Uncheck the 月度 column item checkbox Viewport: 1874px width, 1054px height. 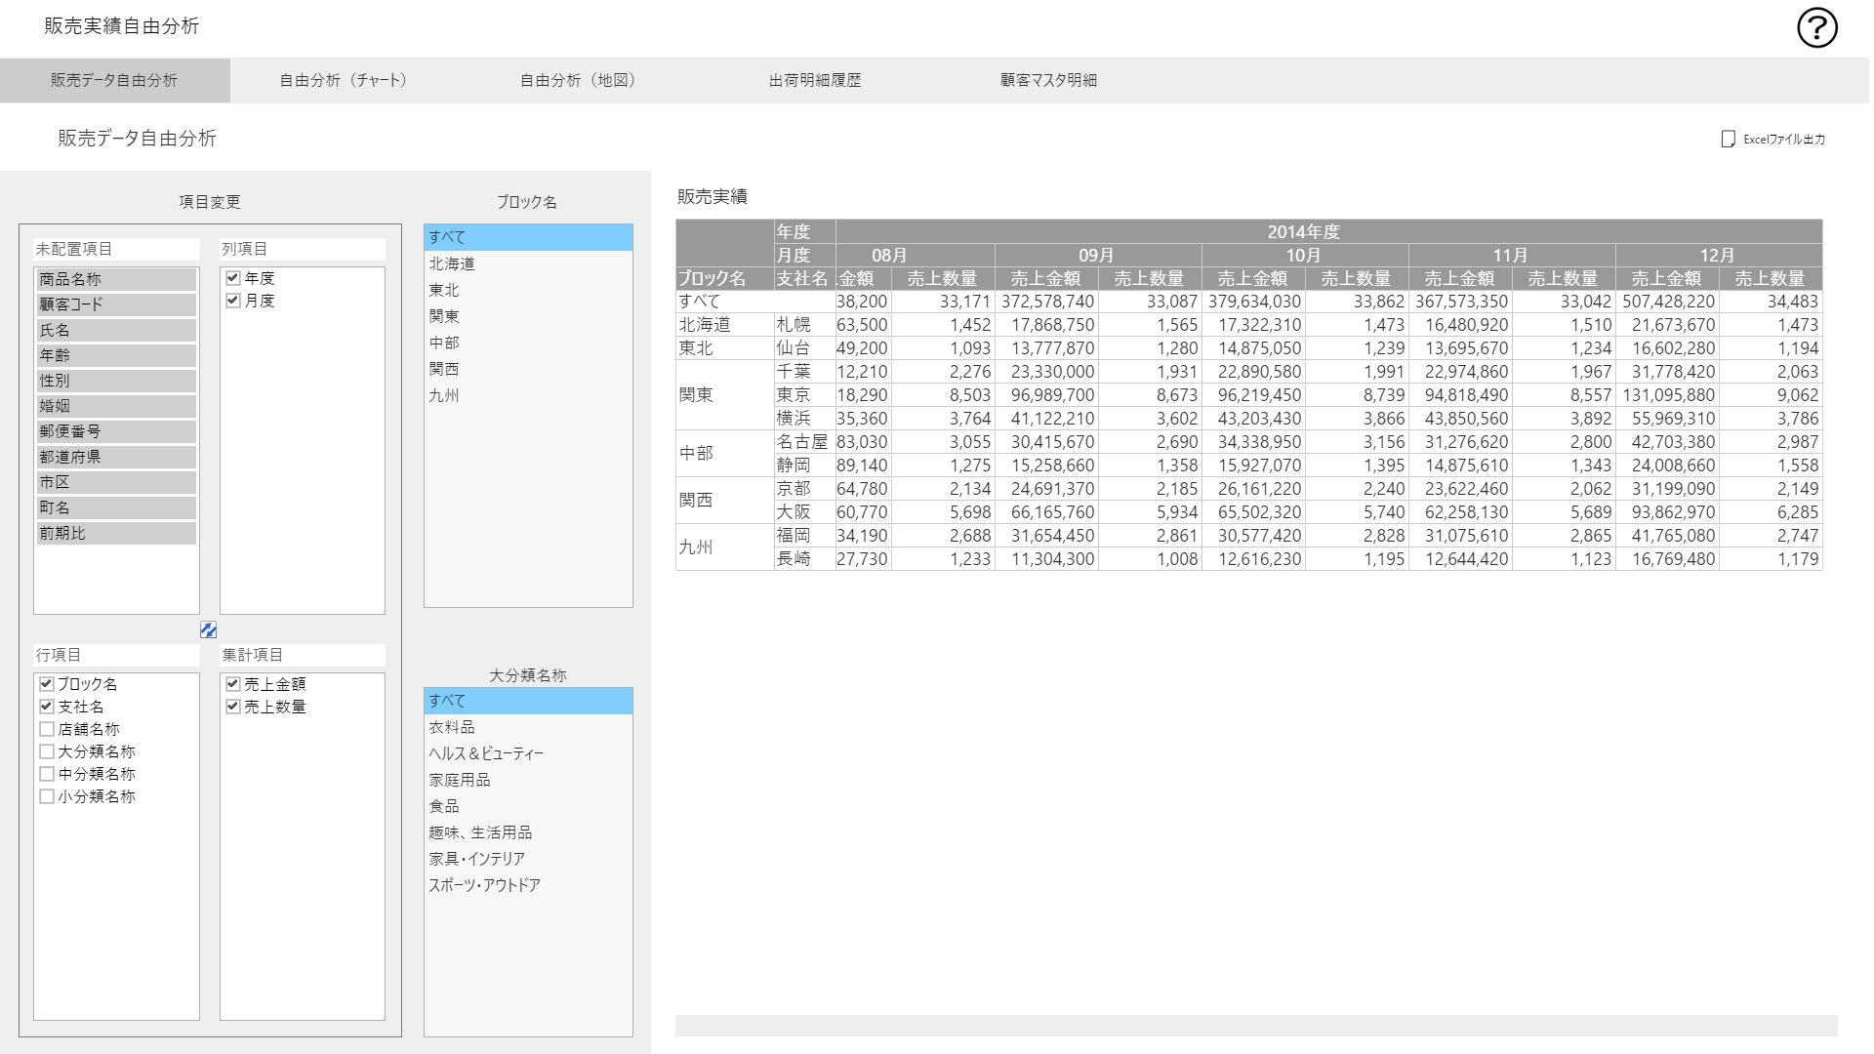coord(233,301)
